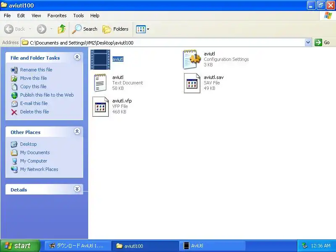Open the Back history dropdown arrow

click(x=30, y=29)
